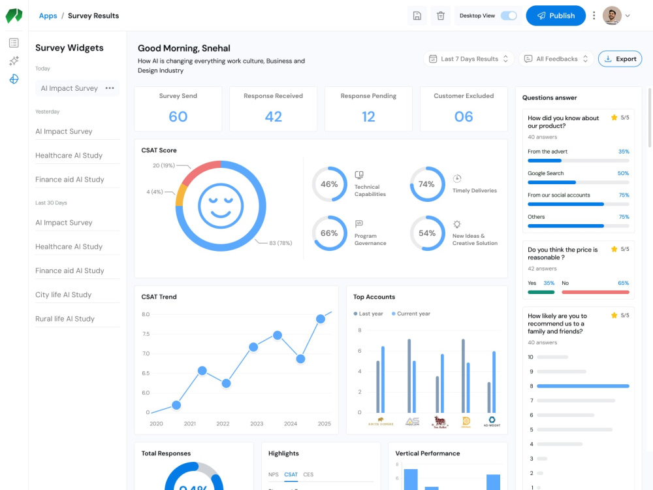The image size is (653, 490).
Task: Click the 83 (78%) CSAT donut label
Action: click(x=280, y=243)
